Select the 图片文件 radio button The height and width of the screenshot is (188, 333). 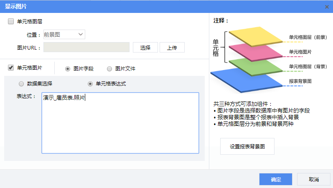[109, 68]
